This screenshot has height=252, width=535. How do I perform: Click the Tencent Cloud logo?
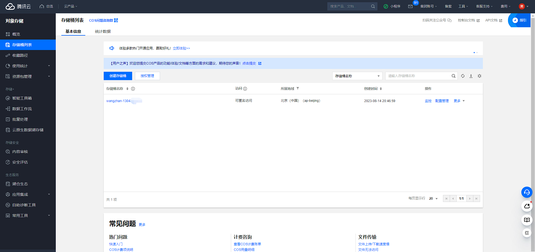(18, 6)
